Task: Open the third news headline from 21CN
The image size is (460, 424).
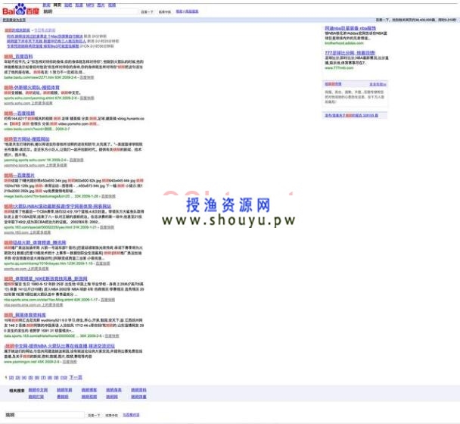Action: [43, 46]
